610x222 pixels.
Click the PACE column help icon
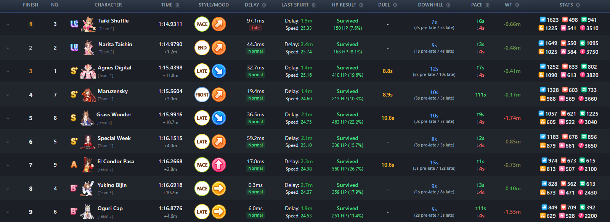point(487,5)
